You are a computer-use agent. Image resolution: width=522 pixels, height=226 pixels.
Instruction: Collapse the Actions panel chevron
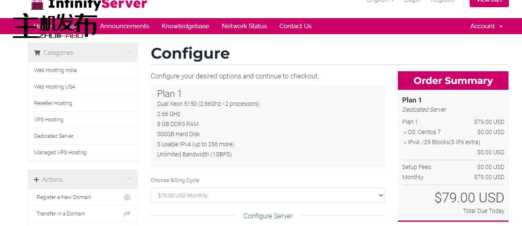129,179
